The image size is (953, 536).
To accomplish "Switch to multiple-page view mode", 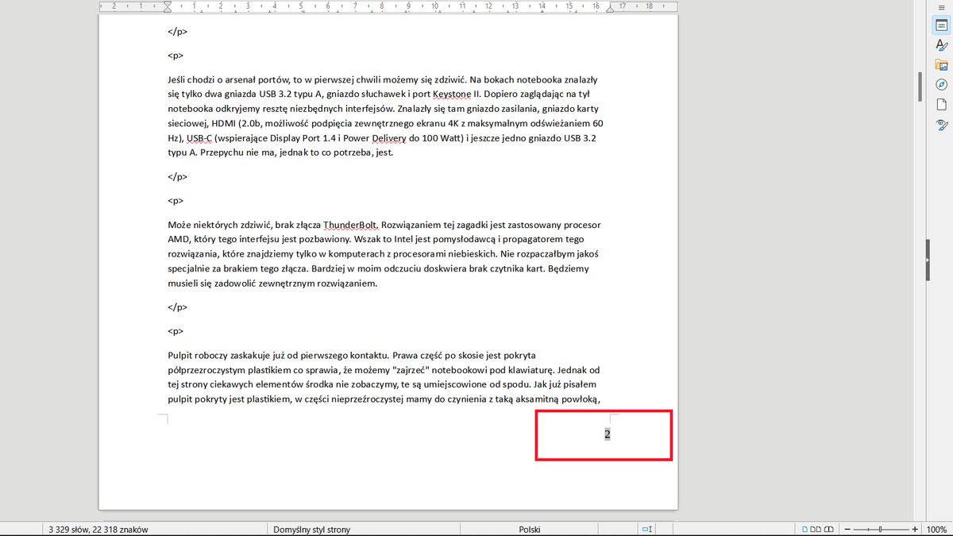I will [816, 528].
